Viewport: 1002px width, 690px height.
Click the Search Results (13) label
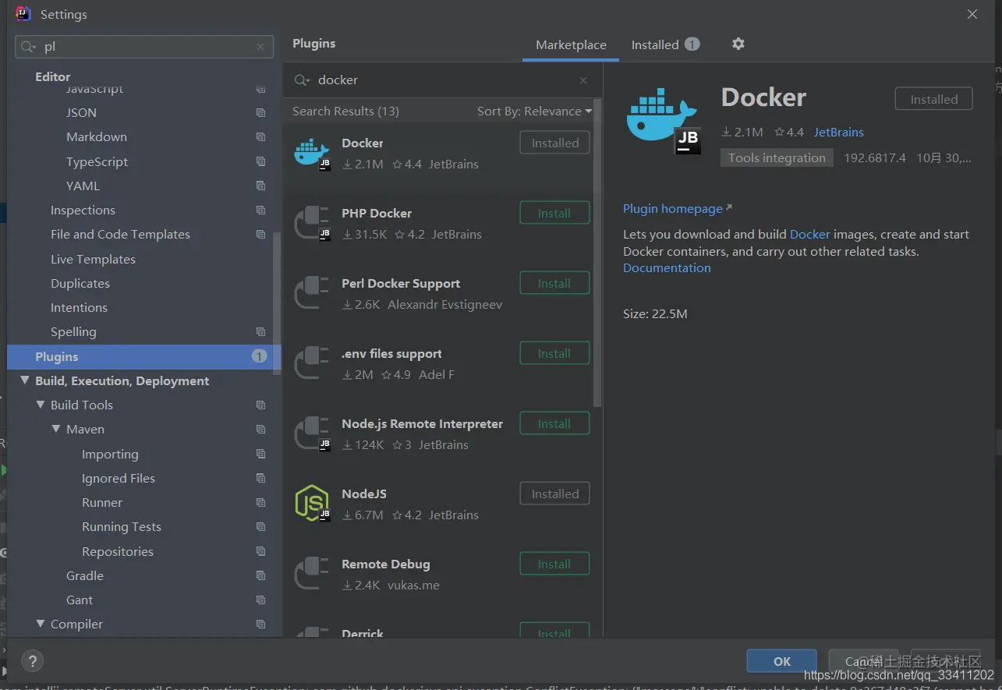coord(345,111)
